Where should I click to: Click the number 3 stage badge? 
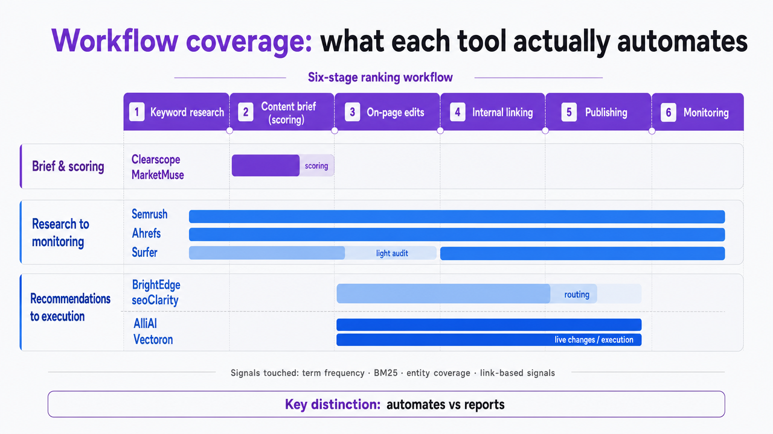tap(352, 112)
